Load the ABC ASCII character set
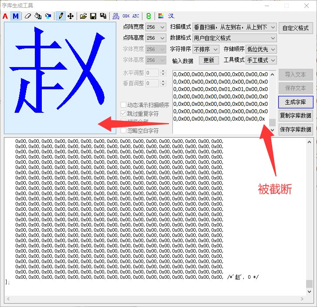The height and width of the screenshot is (307, 317). [136, 16]
